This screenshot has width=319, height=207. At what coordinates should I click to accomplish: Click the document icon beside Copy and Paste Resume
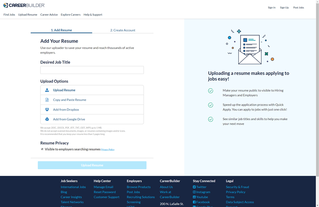(x=47, y=100)
